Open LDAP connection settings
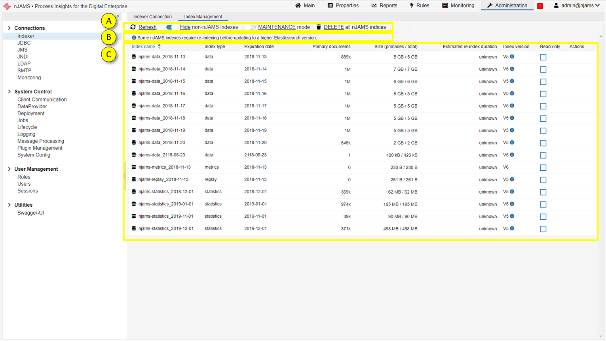 [x=24, y=64]
